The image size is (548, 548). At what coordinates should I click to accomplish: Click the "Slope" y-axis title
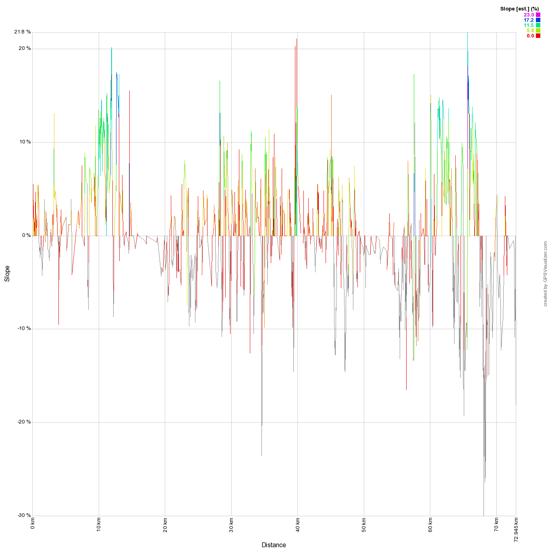click(x=7, y=274)
